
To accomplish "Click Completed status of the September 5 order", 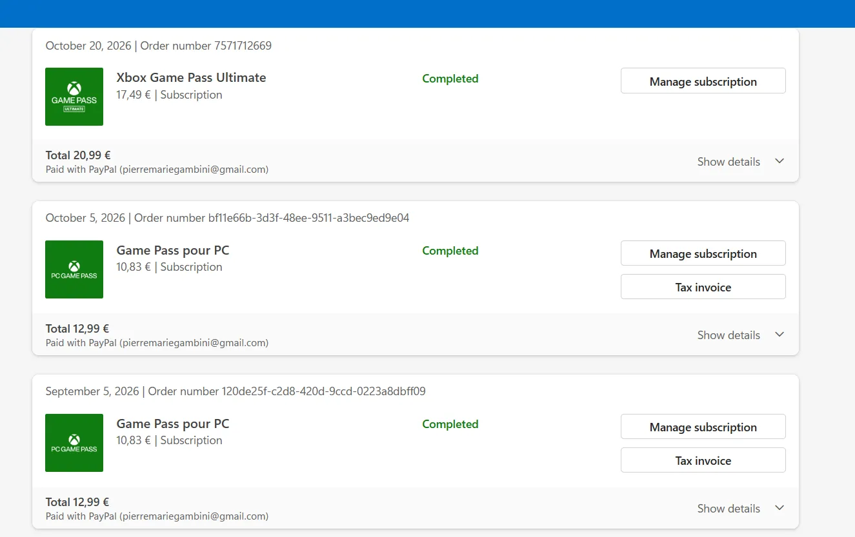I will [450, 424].
